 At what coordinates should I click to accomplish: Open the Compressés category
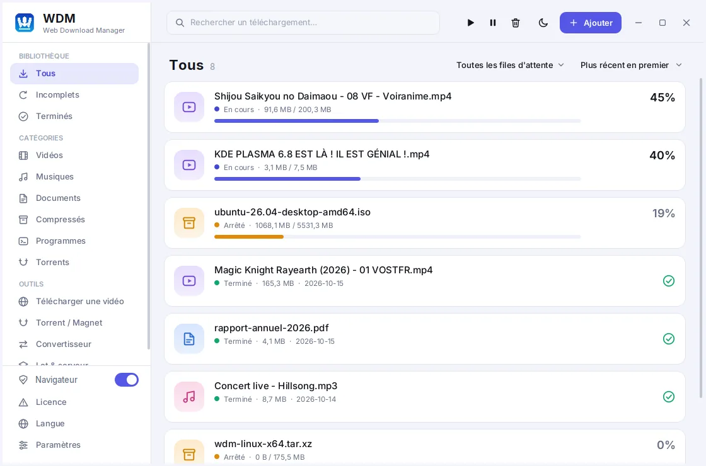pyautogui.click(x=74, y=220)
